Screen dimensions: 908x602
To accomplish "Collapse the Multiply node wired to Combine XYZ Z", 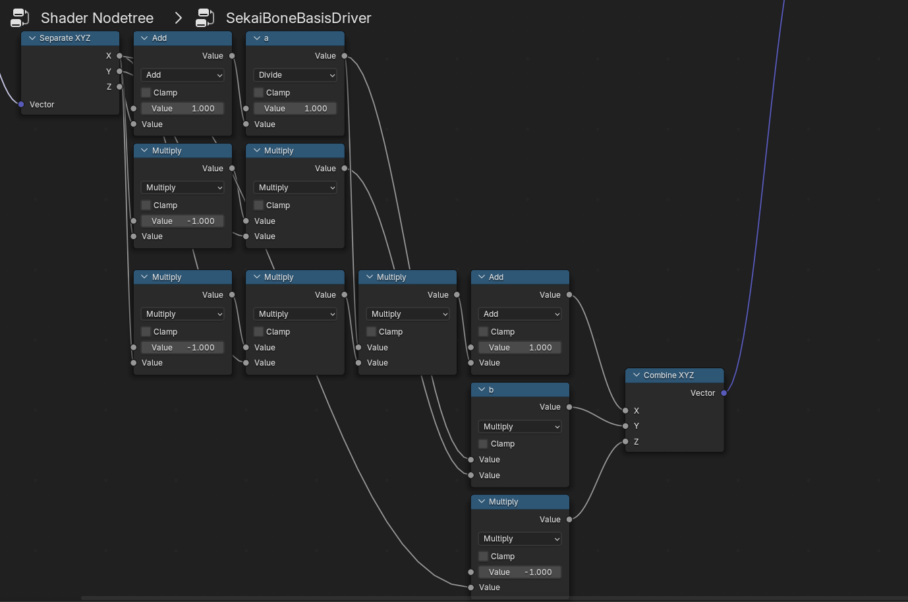I will click(482, 502).
